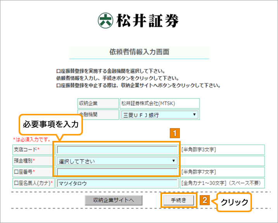Click the orange number 1 marker
This screenshot has height=223, width=278.
click(x=175, y=133)
